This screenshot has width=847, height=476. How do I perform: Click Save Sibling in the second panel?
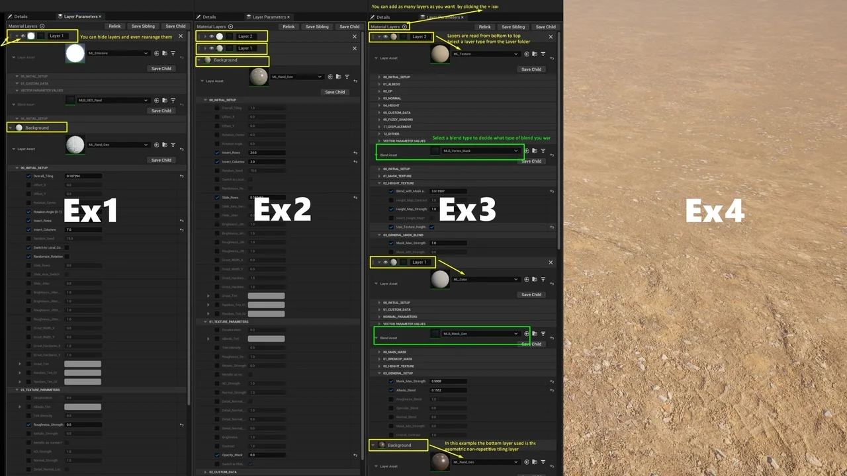(x=317, y=26)
